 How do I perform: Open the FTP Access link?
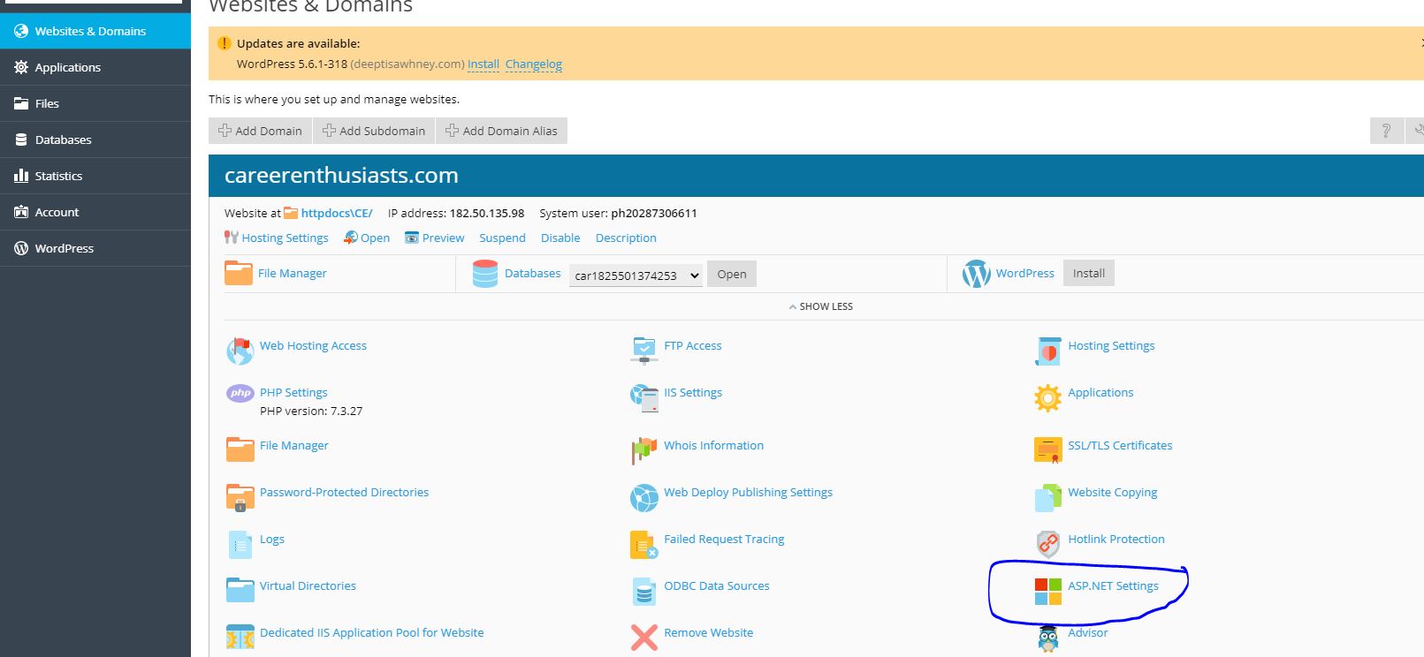(x=693, y=345)
